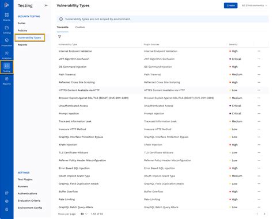Switch to the Custom tab
Image resolution: width=273 pixels, height=219 pixels.
pos(80,27)
